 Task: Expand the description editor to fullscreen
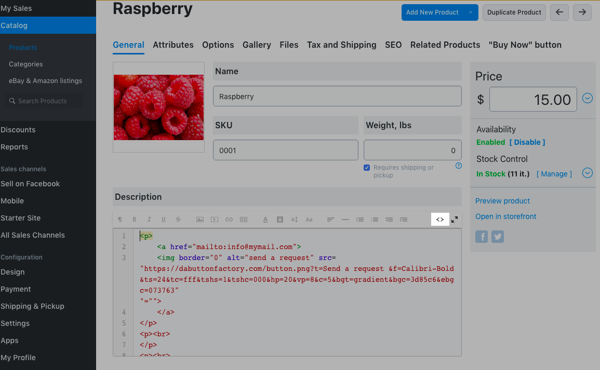tap(455, 220)
